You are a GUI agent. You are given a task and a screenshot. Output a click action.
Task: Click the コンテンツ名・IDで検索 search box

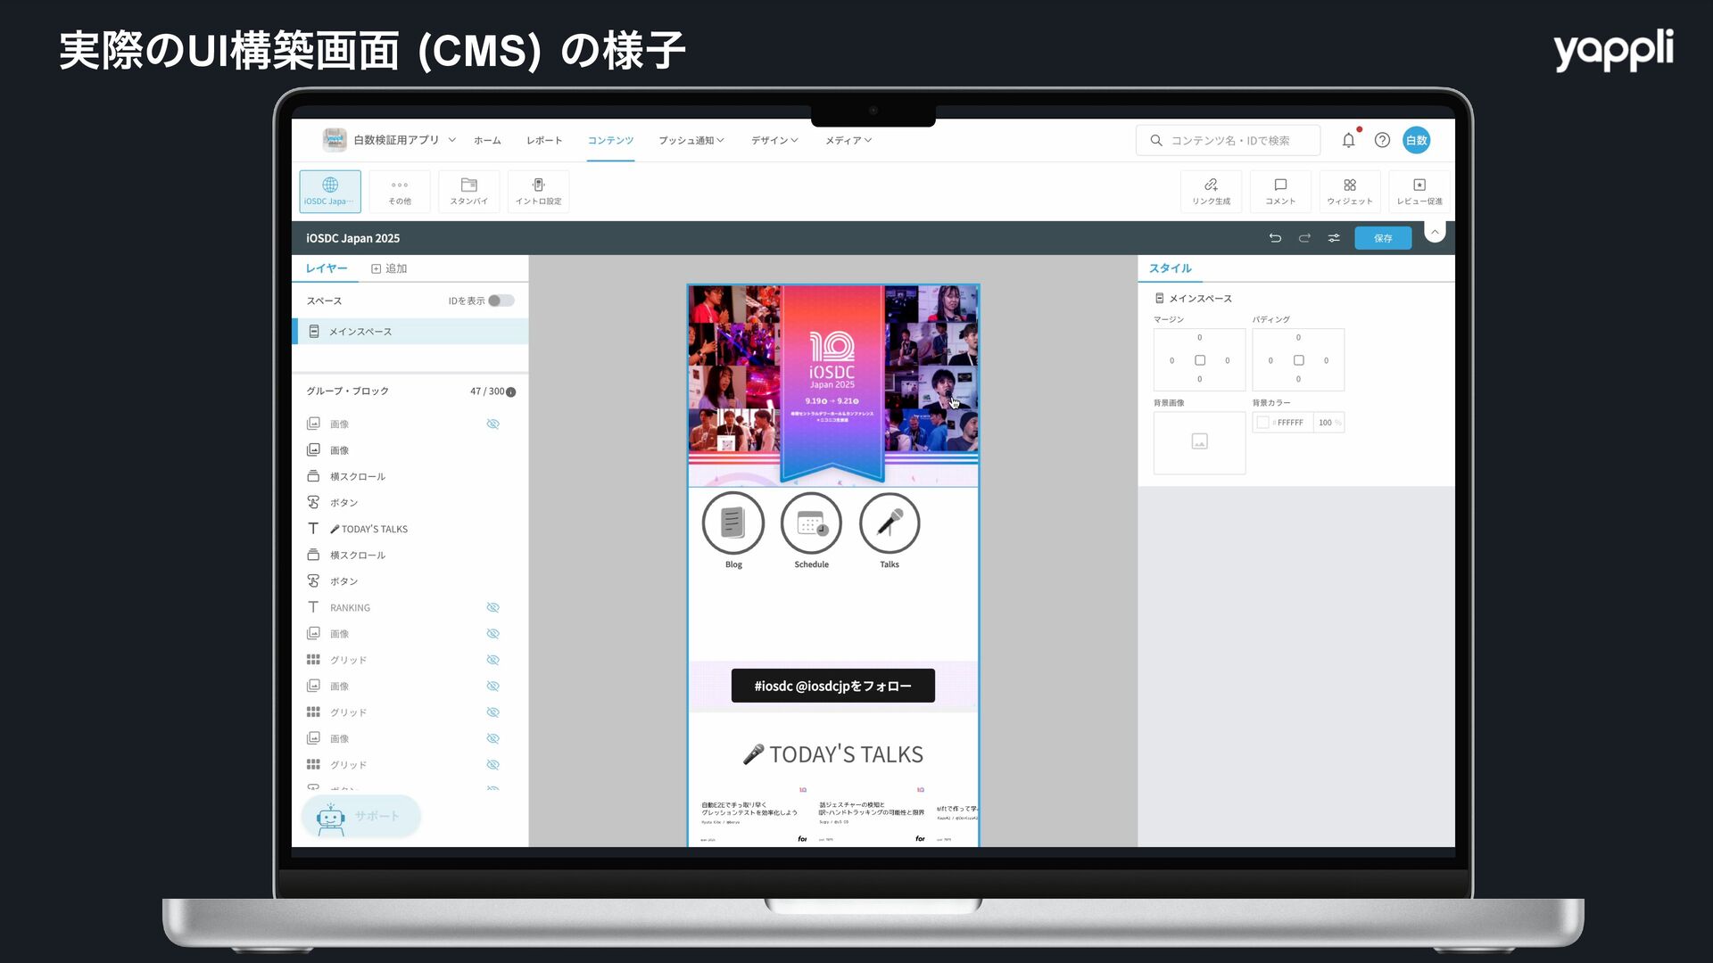pos(1228,140)
